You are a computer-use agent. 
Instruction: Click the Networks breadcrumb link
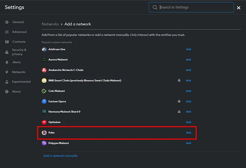(50, 24)
